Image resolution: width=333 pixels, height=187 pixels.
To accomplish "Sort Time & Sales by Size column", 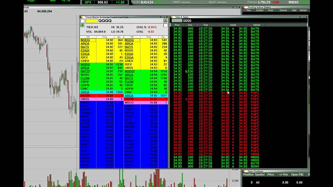I will (190, 25).
